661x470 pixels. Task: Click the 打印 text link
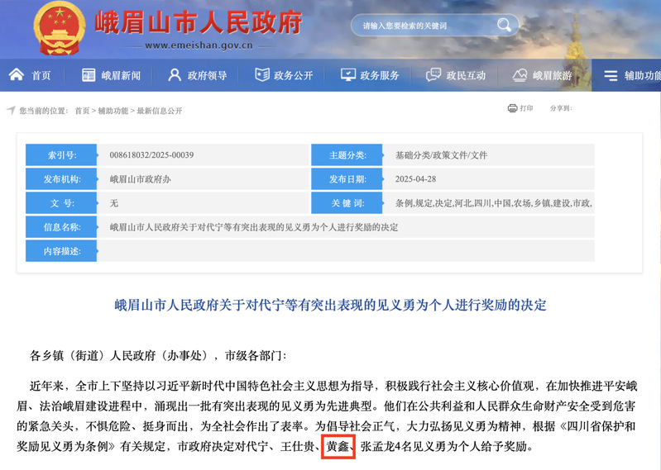(527, 108)
